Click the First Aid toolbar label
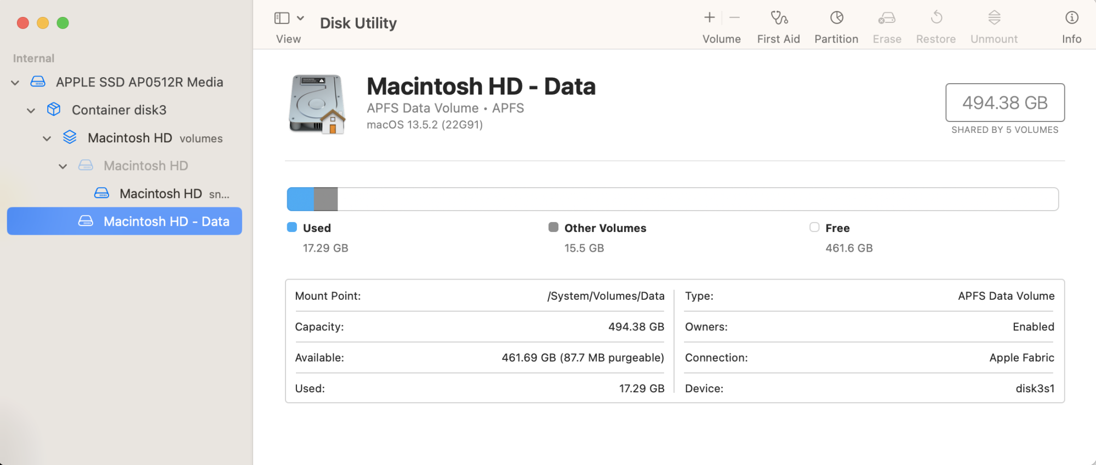Image resolution: width=1096 pixels, height=465 pixels. point(779,39)
